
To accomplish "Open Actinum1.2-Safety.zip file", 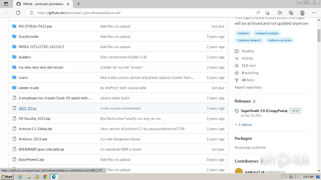I will point(35,129).
